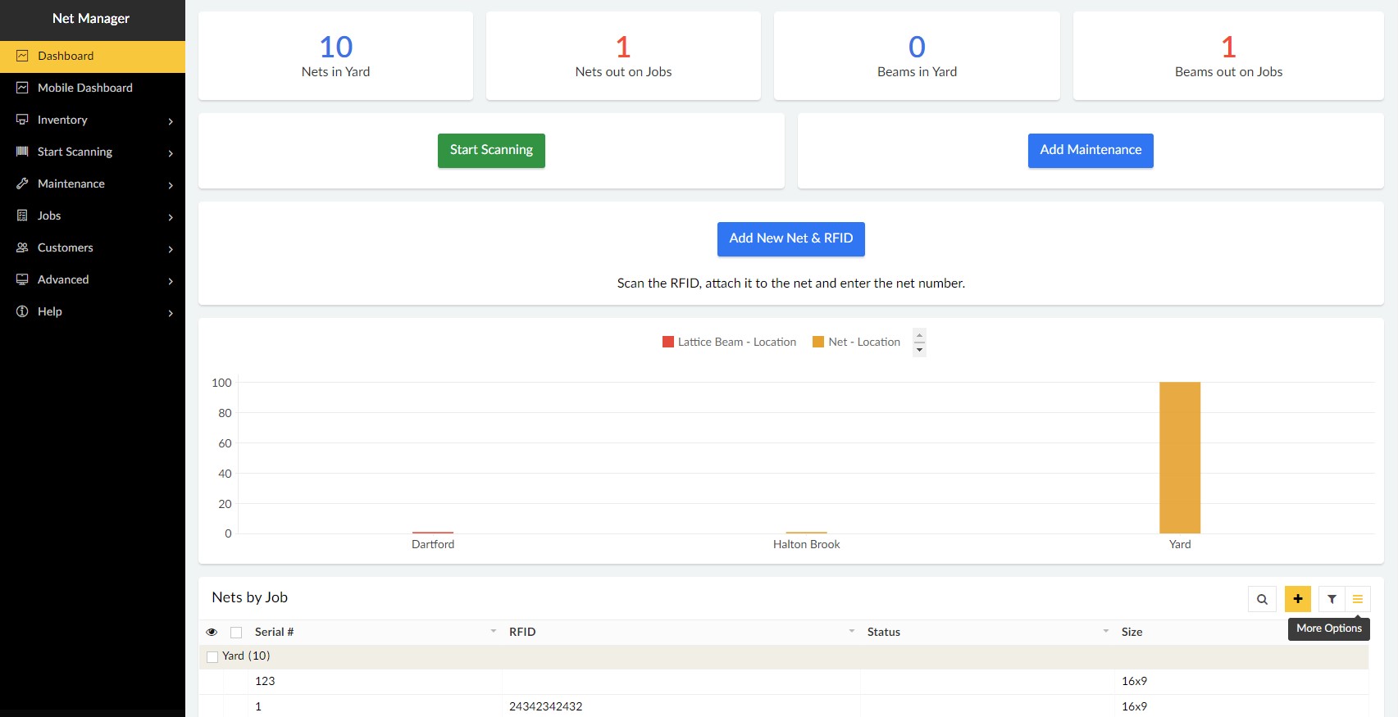Screen dimensions: 1398x717
Task: Open the Serial # column dropdown arrow
Action: pos(493,631)
